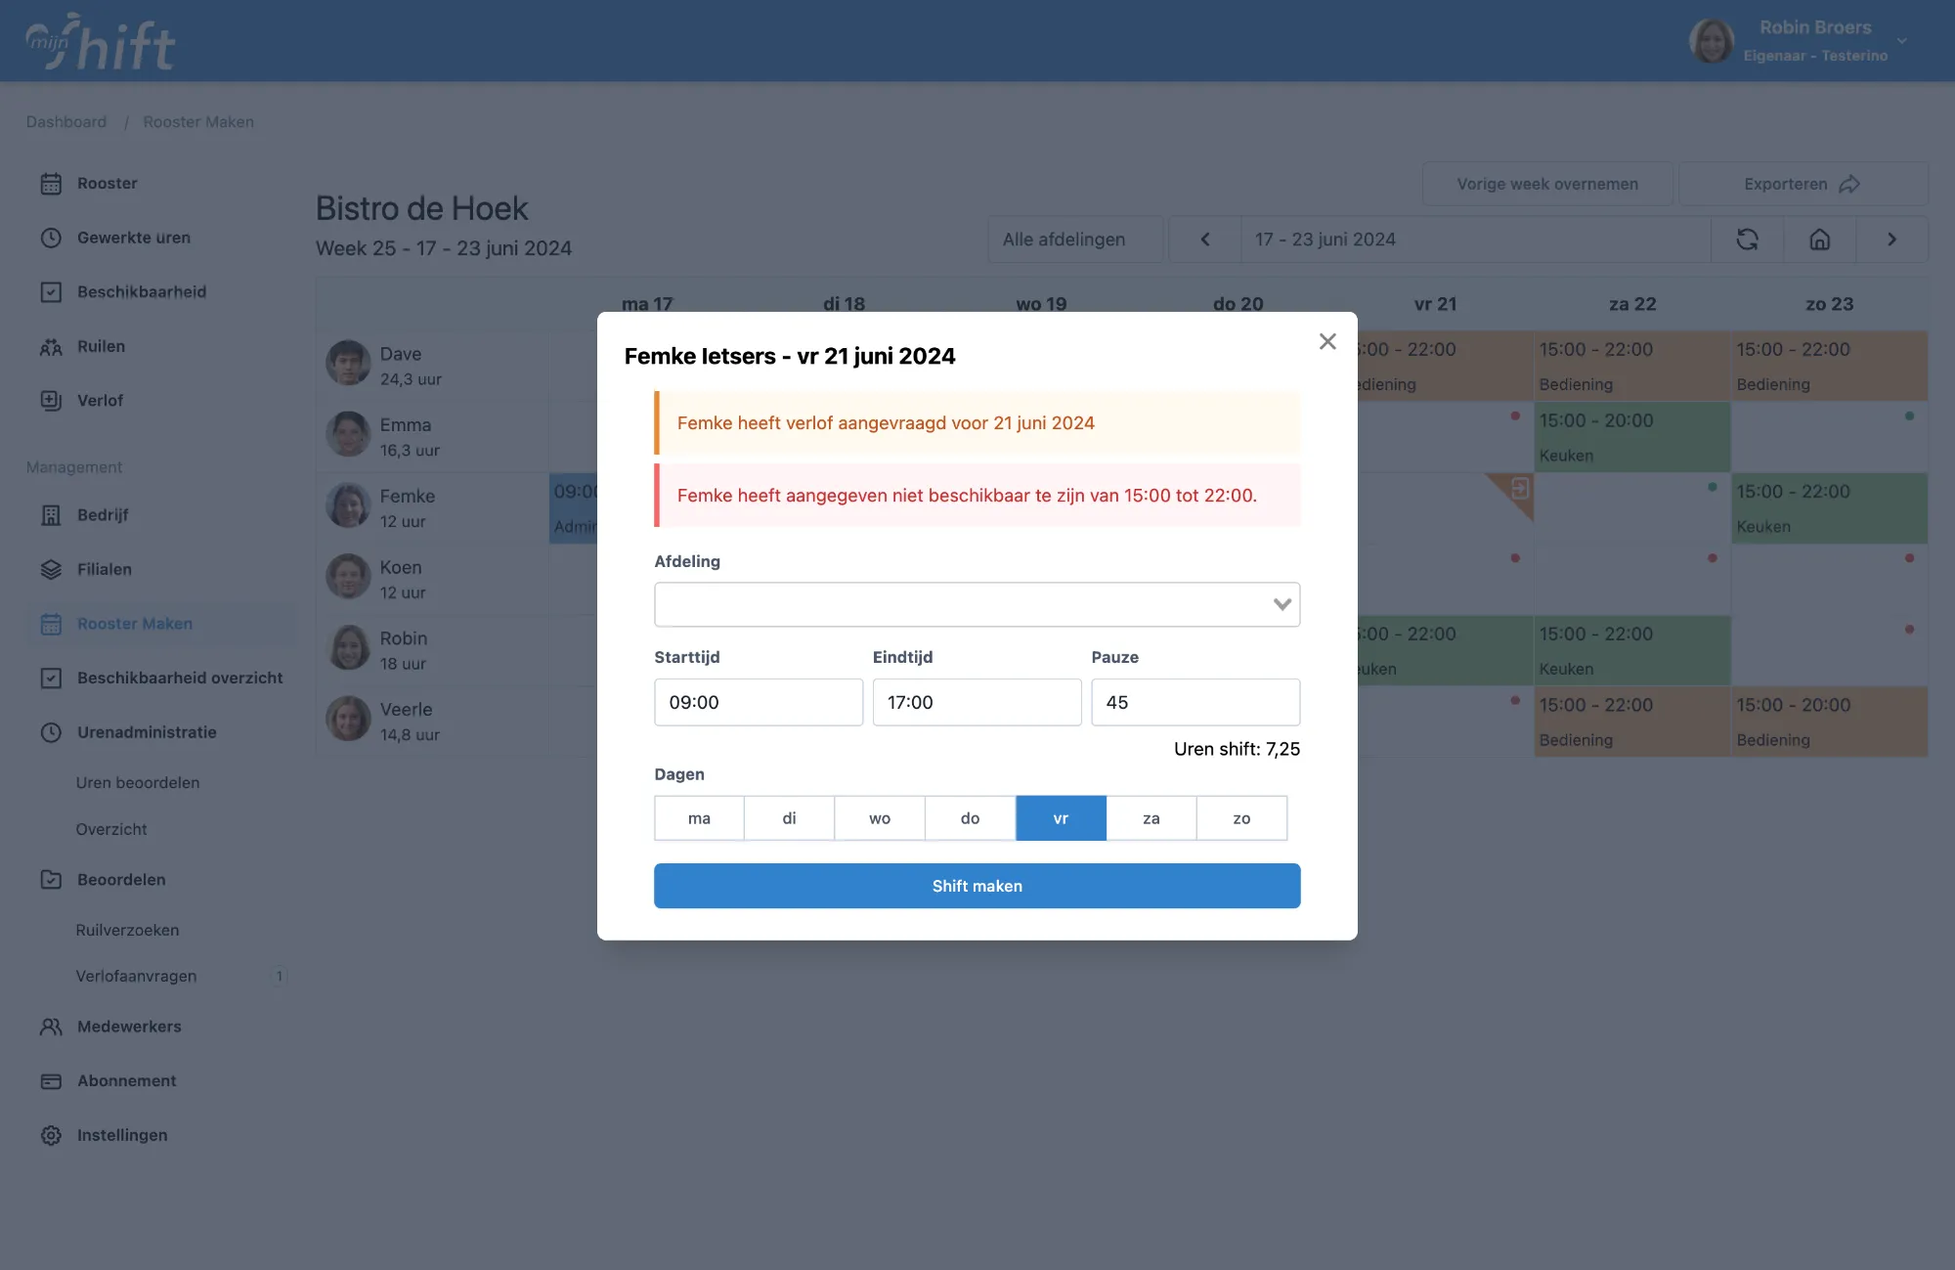
Task: Open Ruilverzoeken in sidebar
Action: pos(127,930)
